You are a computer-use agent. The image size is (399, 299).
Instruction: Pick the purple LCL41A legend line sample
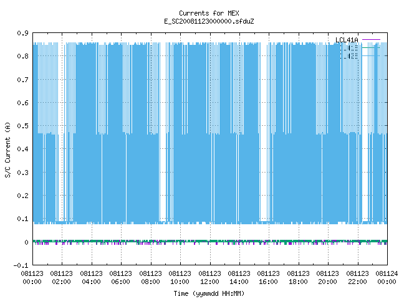(371, 40)
